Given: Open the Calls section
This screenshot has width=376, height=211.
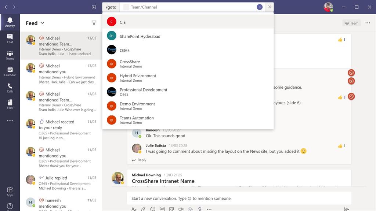Looking at the screenshot, I should point(10,88).
